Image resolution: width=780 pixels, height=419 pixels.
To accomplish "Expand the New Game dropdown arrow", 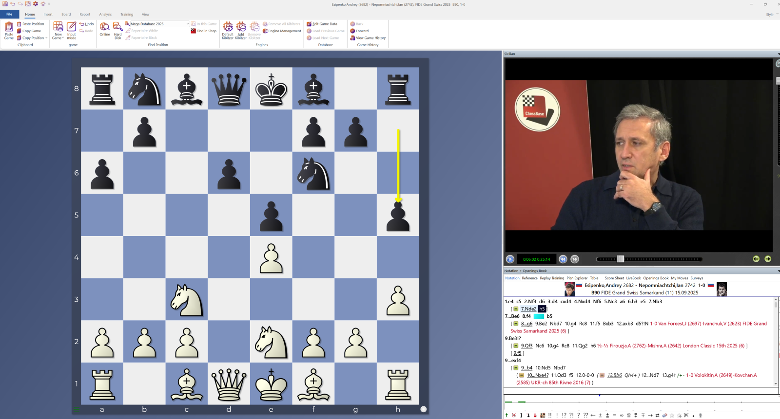I will [63, 38].
